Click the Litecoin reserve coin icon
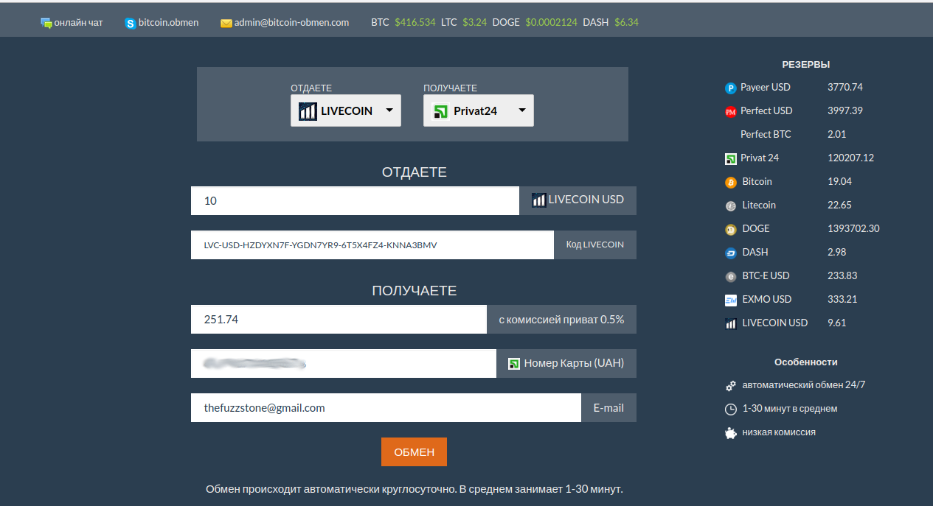Viewport: 933px width, 506px height. point(731,205)
